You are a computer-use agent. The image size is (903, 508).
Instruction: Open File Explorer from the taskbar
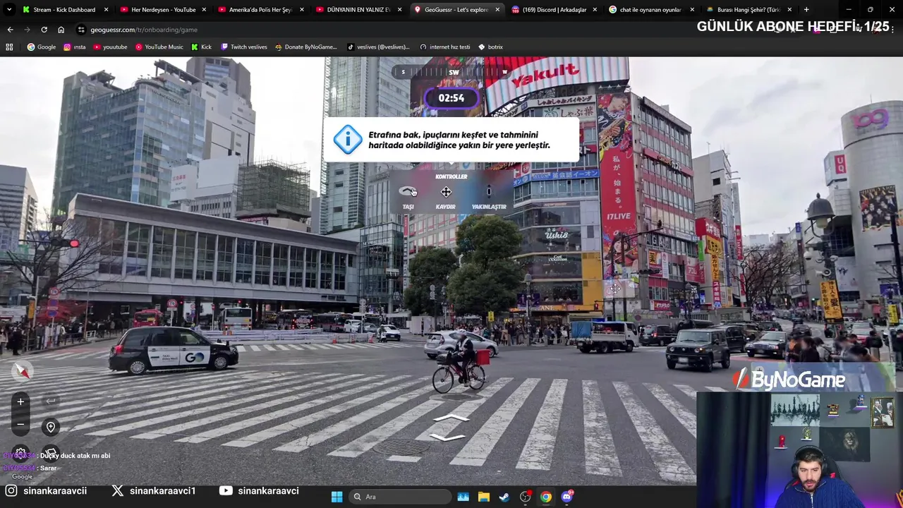click(x=483, y=497)
